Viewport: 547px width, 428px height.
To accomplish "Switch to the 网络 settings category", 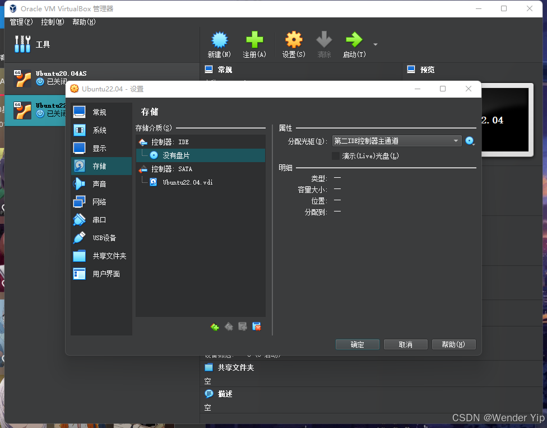I will 101,202.
